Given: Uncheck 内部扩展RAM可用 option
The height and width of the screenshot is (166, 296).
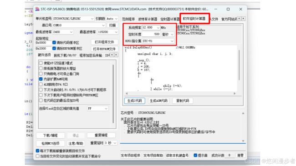Looking at the screenshot, I should click(x=41, y=79).
